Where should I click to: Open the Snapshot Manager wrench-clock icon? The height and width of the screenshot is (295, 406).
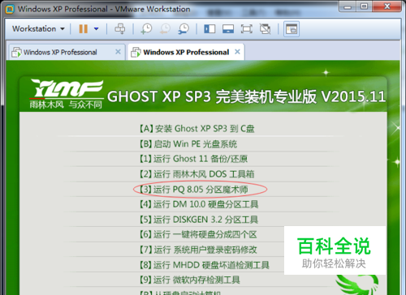[x=184, y=28]
